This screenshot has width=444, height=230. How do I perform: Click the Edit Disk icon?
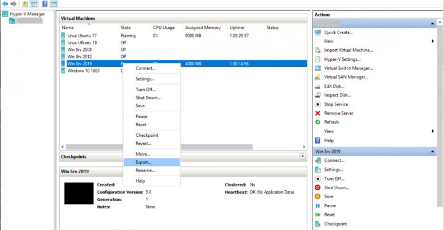(318, 86)
